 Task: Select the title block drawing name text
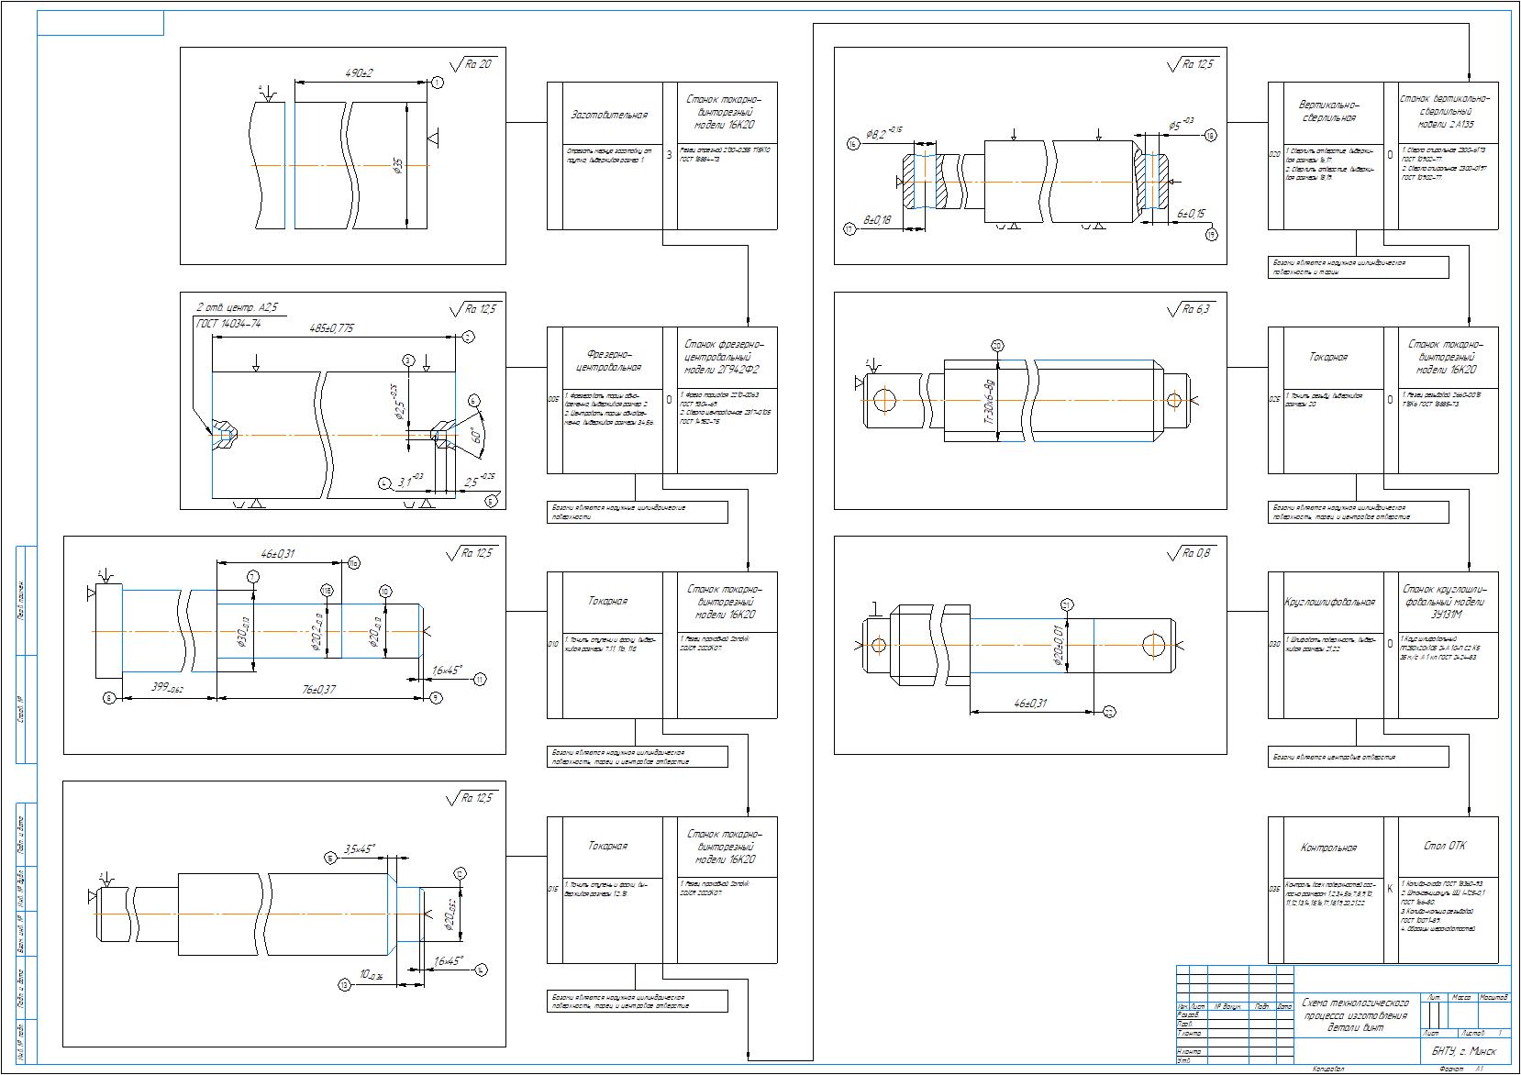(x=1355, y=1015)
